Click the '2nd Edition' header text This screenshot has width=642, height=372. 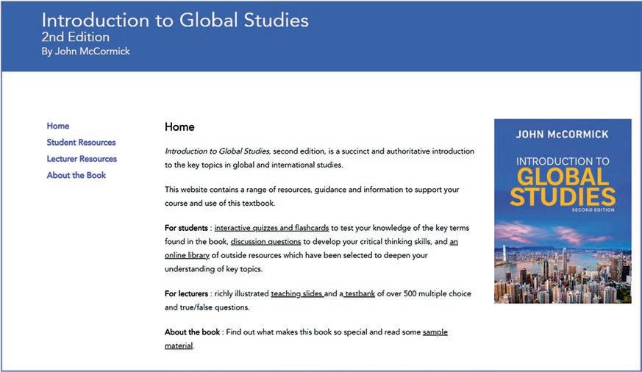pyautogui.click(x=75, y=37)
